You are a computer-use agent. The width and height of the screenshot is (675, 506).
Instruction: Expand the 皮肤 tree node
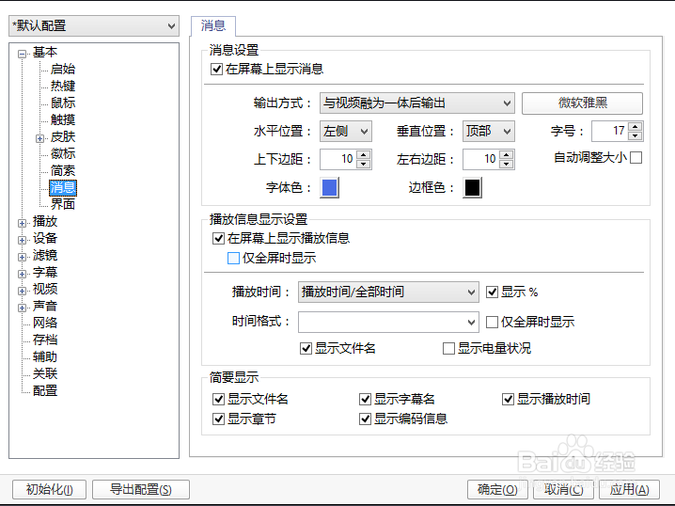pyautogui.click(x=39, y=138)
